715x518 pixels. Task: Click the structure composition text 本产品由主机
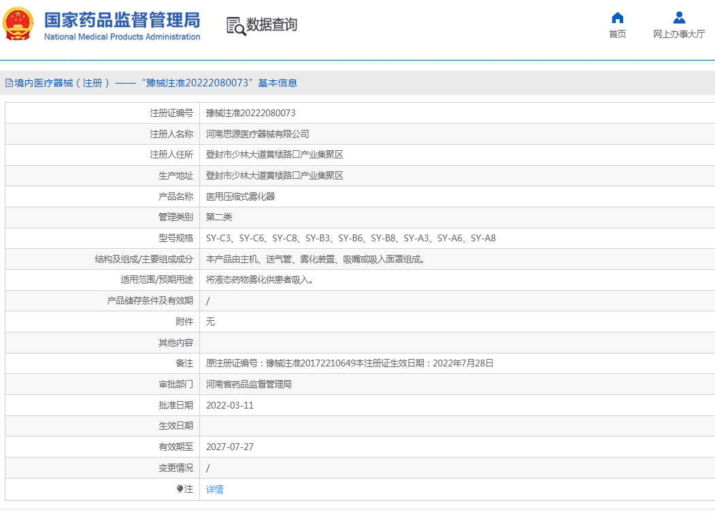315,259
